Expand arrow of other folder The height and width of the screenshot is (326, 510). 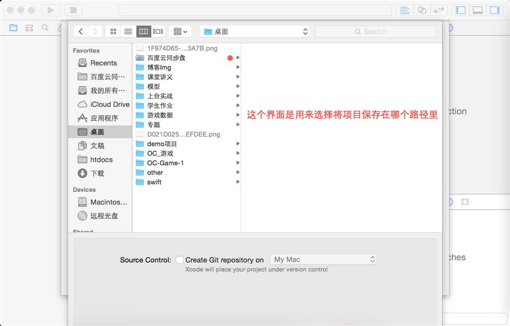(238, 172)
